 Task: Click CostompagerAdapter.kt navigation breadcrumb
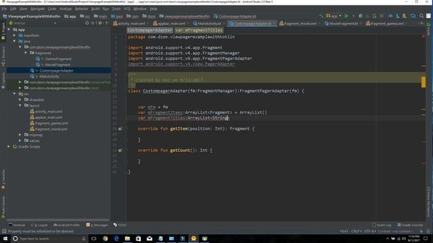(235, 16)
